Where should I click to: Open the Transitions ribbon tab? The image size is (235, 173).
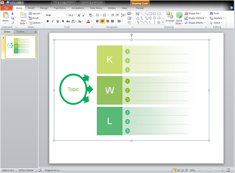click(60, 8)
